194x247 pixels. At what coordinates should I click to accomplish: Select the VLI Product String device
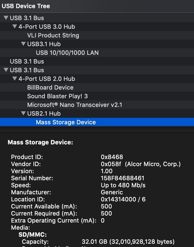click(53, 35)
